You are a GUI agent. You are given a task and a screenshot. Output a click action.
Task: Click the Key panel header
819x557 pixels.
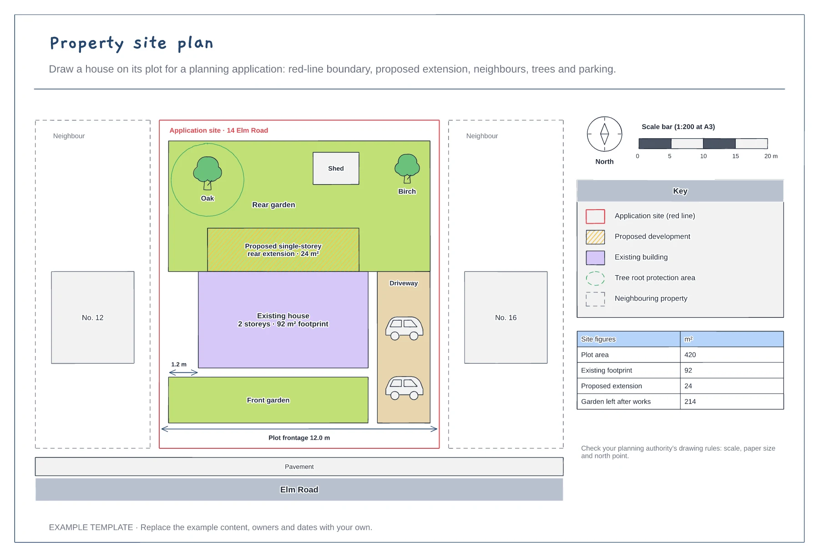(x=680, y=191)
